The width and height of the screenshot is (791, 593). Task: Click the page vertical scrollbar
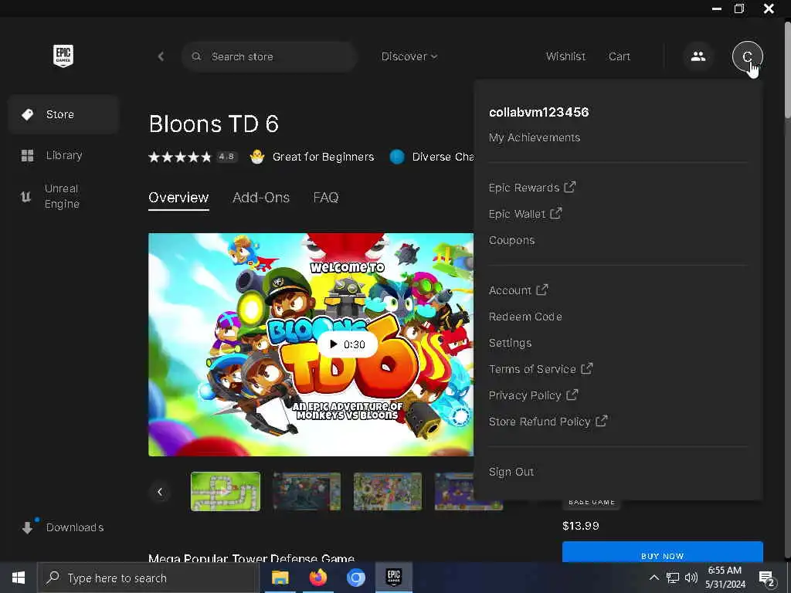787,70
